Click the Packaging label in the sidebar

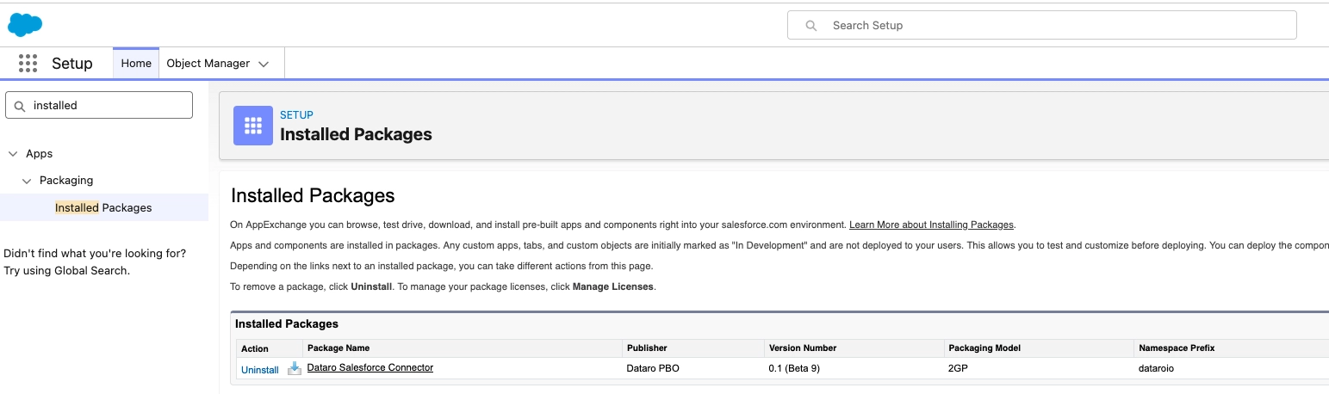coord(66,181)
